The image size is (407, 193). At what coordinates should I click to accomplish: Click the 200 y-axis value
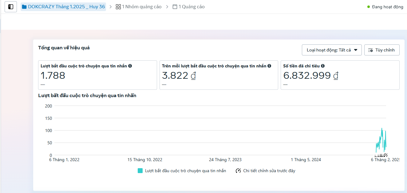[x=49, y=106]
